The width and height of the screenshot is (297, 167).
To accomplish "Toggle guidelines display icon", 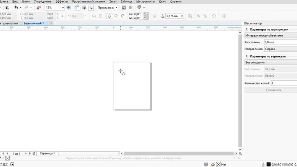I will coord(91,7).
